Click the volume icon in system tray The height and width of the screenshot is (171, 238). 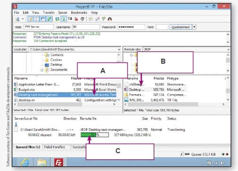[222, 163]
